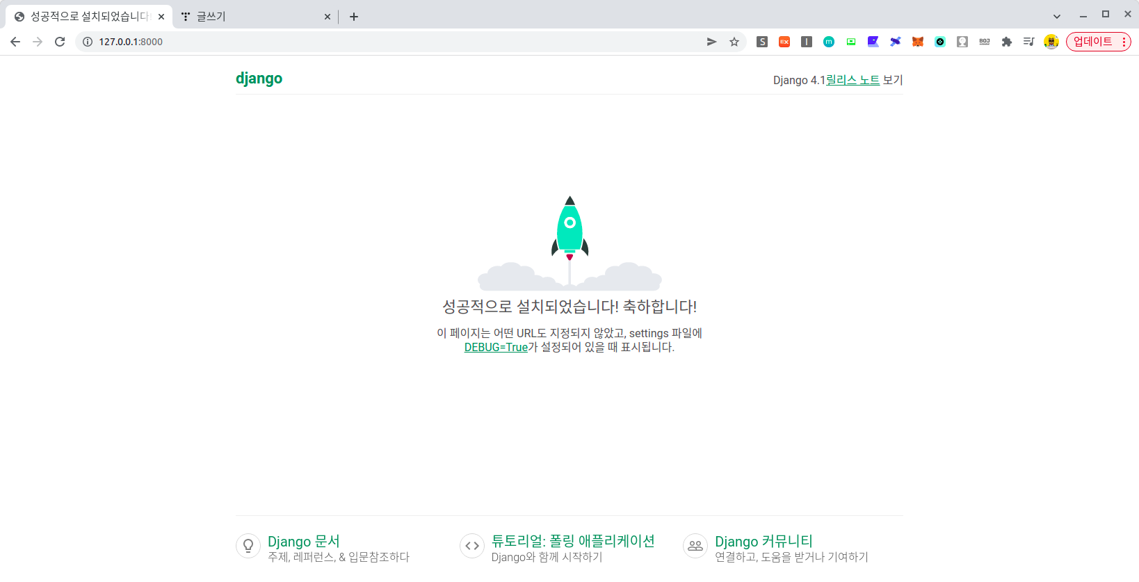Minimize the browser window
Viewport: 1139px width, 582px height.
(1083, 15)
